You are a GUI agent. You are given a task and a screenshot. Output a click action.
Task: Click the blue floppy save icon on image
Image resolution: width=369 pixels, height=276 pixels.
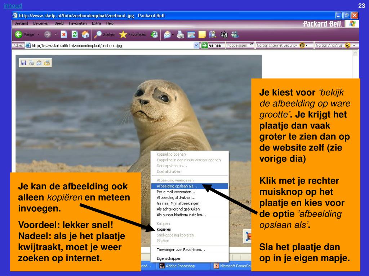pyautogui.click(x=23, y=63)
